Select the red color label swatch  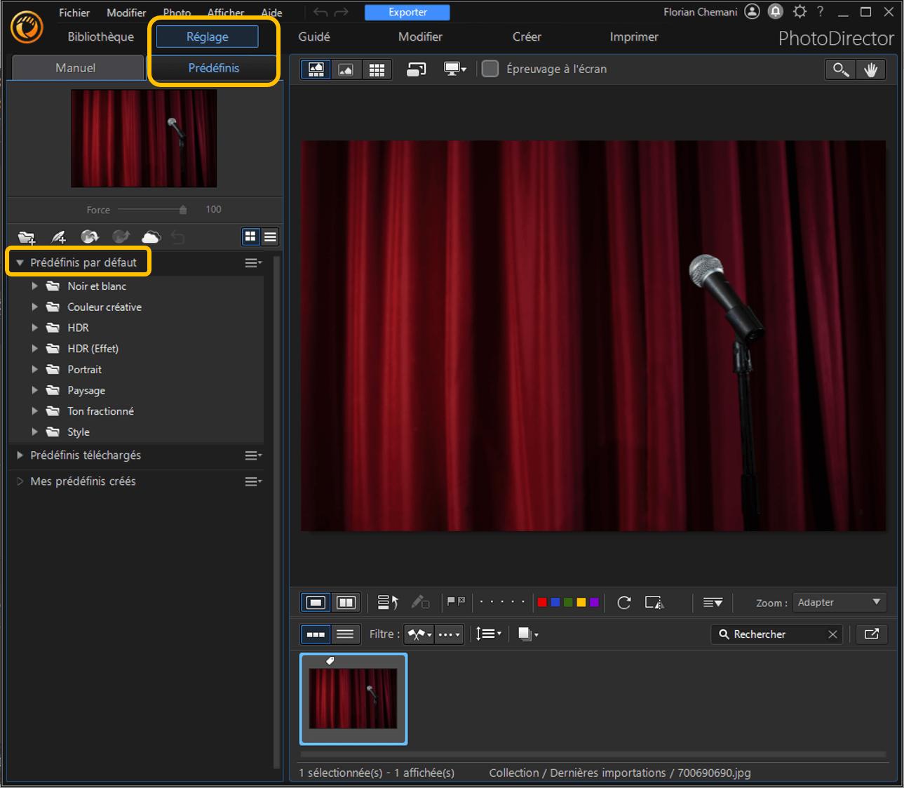point(541,603)
